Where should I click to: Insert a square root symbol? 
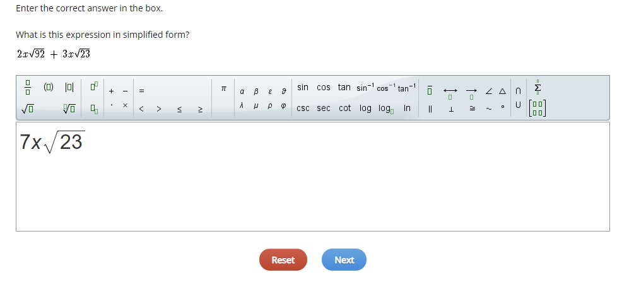[28, 109]
